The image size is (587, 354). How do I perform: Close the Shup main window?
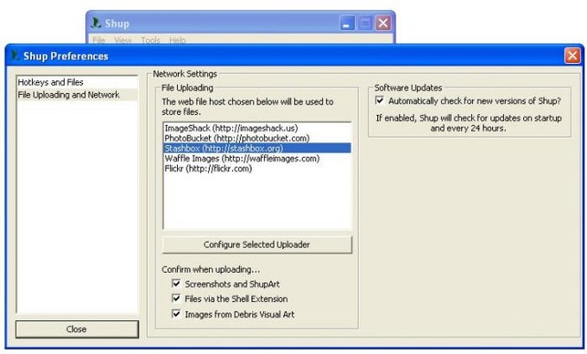[383, 23]
